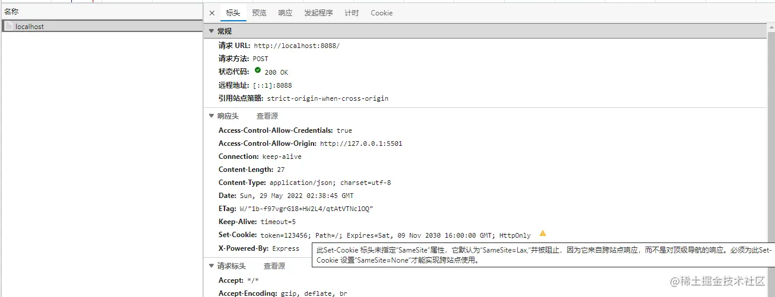Click the green 200 OK status icon
775x297 pixels.
coord(258,71)
